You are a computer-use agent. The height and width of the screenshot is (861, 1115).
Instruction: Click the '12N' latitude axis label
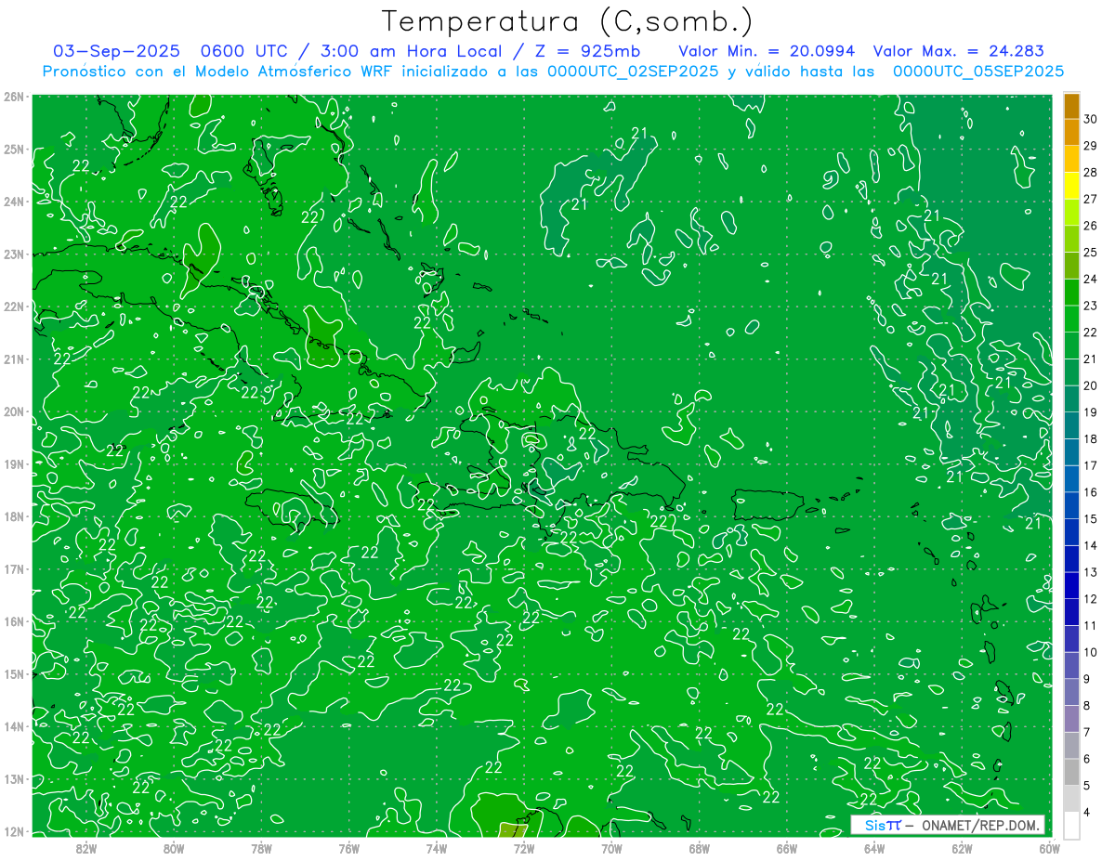click(x=13, y=831)
